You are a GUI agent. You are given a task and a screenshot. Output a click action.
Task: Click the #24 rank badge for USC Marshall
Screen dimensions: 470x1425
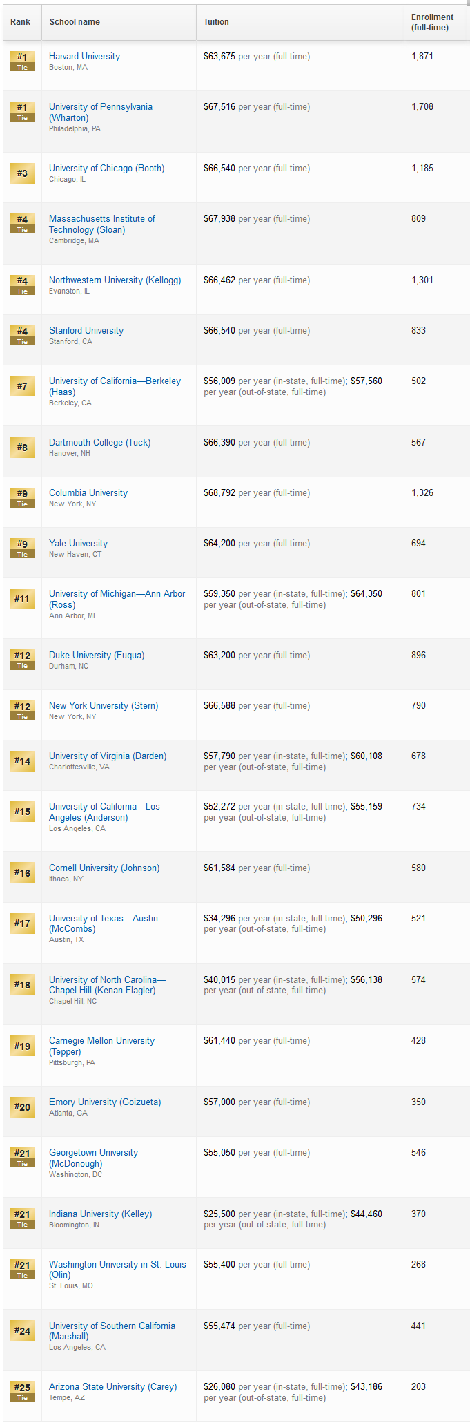click(x=22, y=1330)
